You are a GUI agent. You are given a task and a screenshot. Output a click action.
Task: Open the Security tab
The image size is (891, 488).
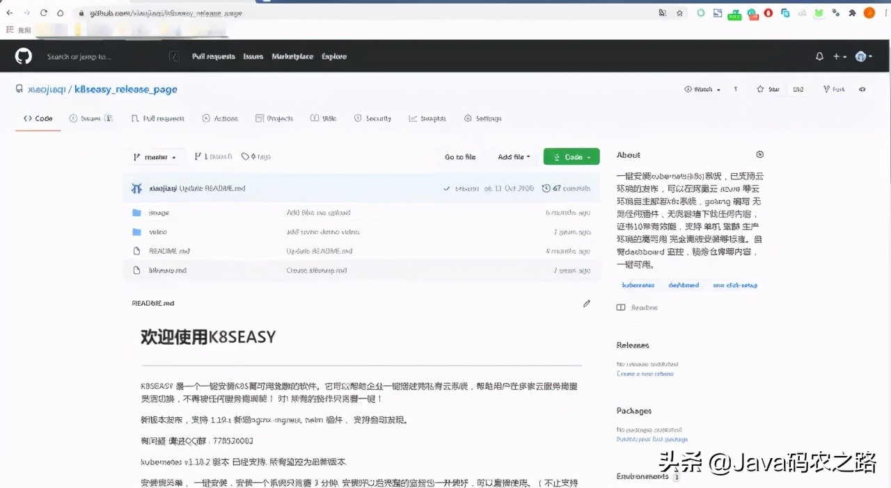pyautogui.click(x=372, y=118)
